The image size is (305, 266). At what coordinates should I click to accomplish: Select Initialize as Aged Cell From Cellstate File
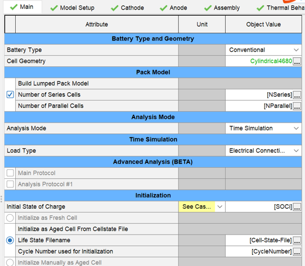pyautogui.click(x=10, y=240)
